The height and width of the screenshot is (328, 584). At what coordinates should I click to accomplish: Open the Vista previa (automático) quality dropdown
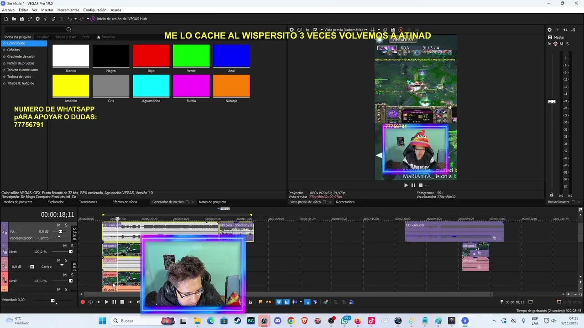point(346,30)
